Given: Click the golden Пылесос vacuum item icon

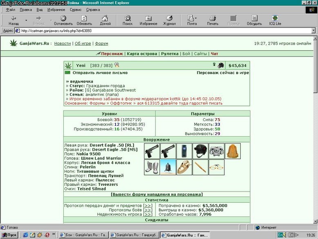Looking at the screenshot, I should [x=184, y=167].
